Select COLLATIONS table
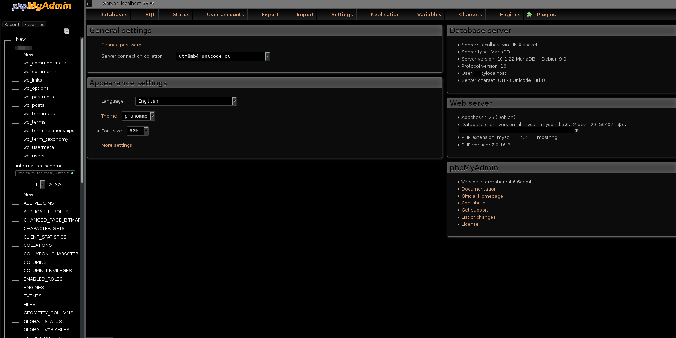 pyautogui.click(x=38, y=245)
